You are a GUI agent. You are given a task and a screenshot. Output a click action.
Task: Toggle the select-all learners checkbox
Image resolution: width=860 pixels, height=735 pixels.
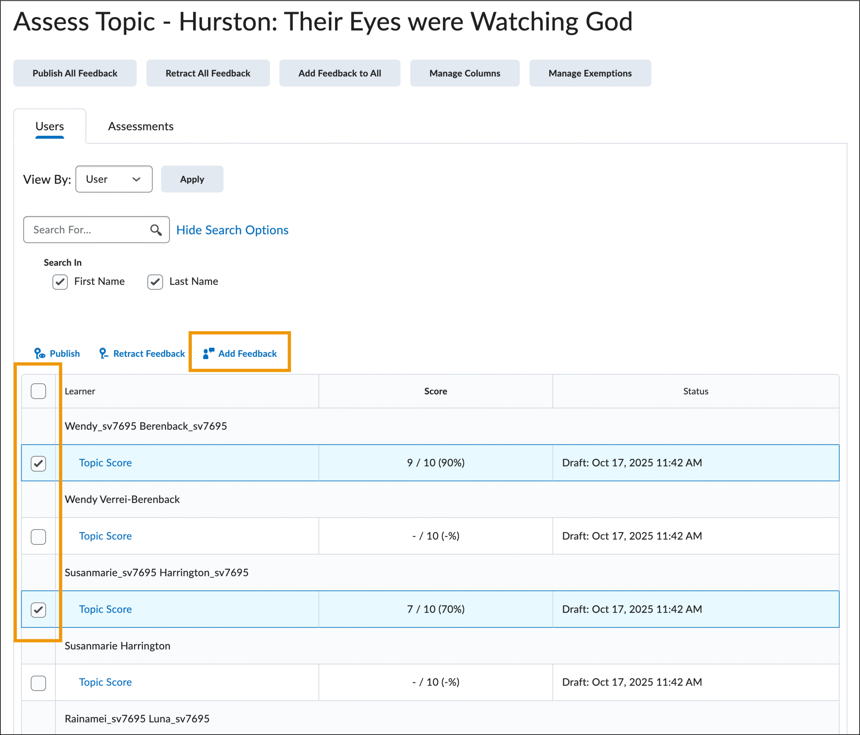(39, 391)
